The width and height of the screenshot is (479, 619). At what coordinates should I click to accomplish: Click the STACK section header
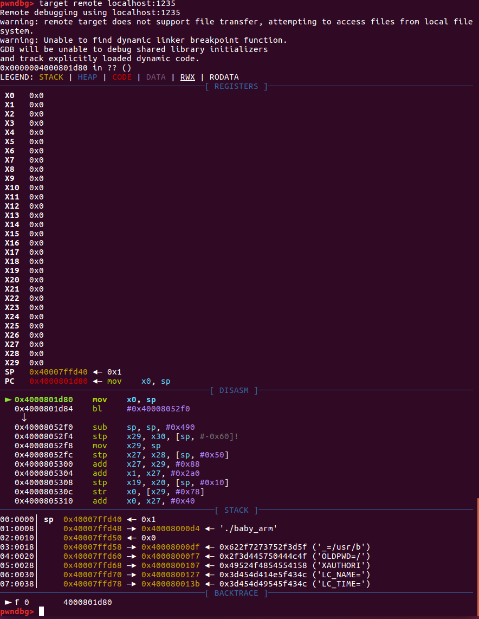click(236, 510)
